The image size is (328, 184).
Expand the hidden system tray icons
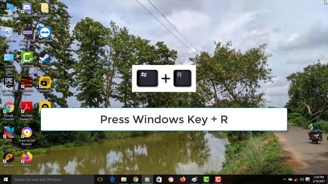[x=284, y=179]
